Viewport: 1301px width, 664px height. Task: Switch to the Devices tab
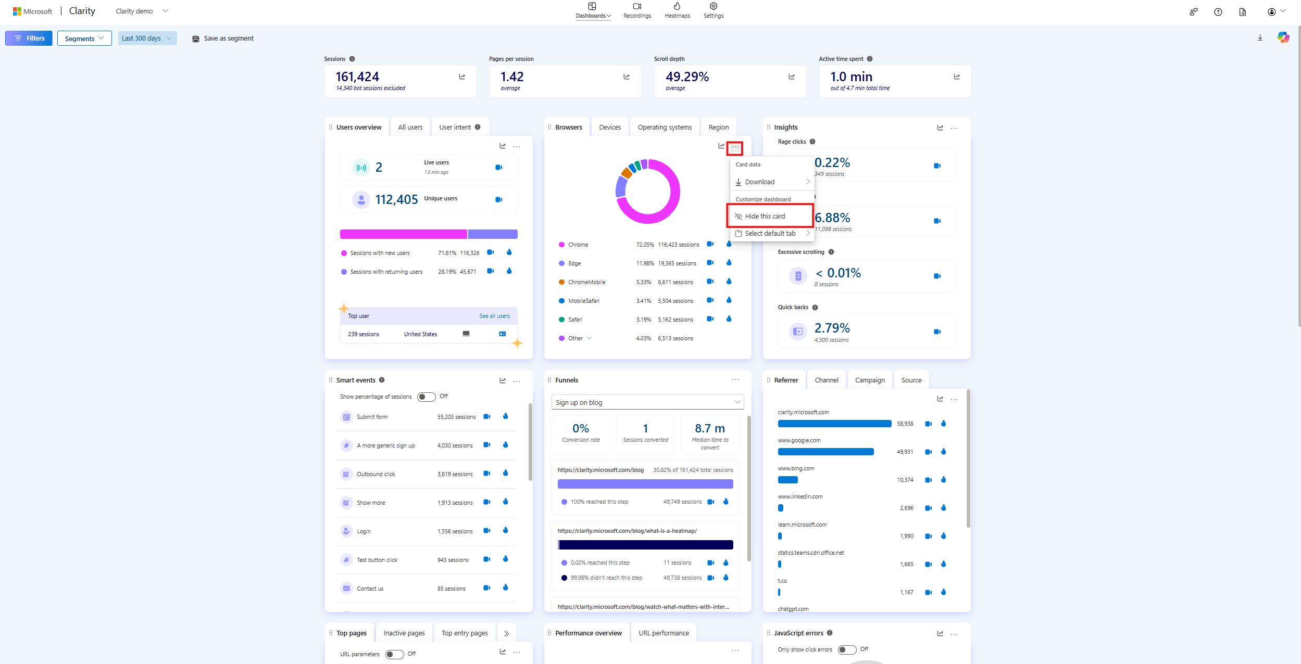pyautogui.click(x=609, y=127)
